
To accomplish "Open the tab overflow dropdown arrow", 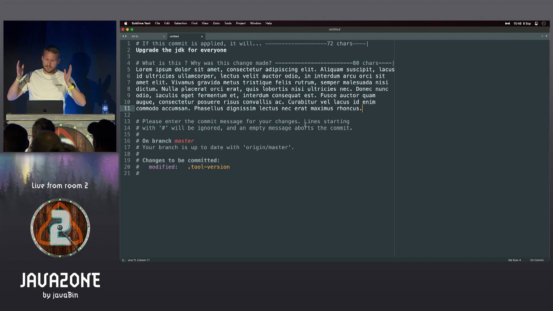I will click(546, 36).
